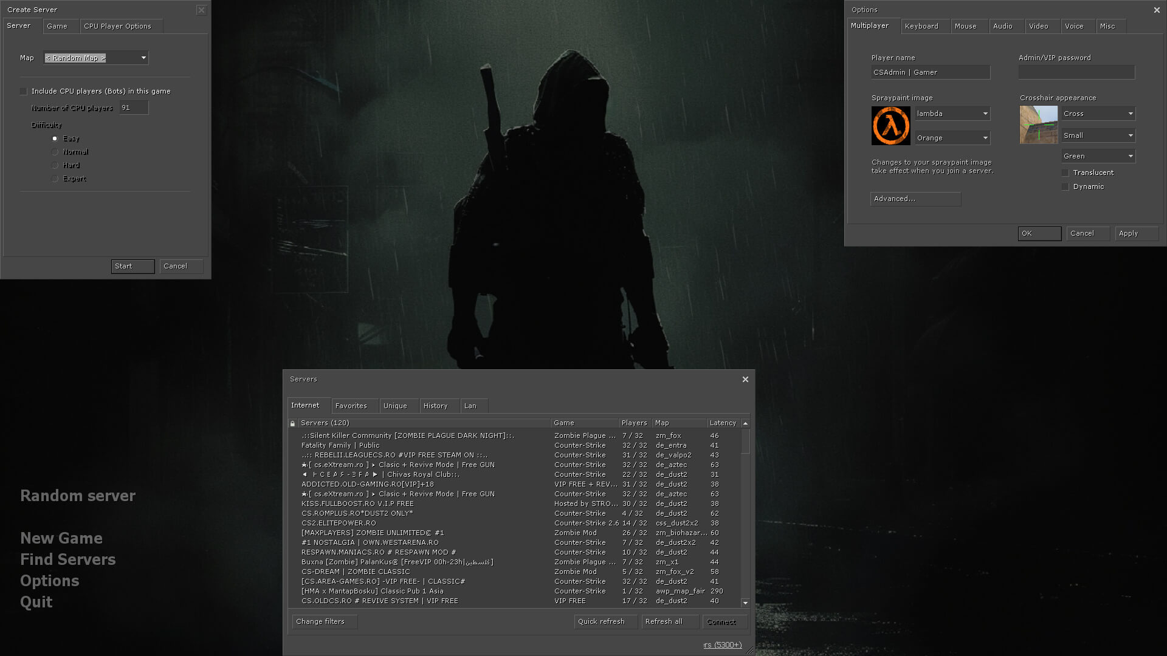Click Start button in Create Server

(x=133, y=267)
